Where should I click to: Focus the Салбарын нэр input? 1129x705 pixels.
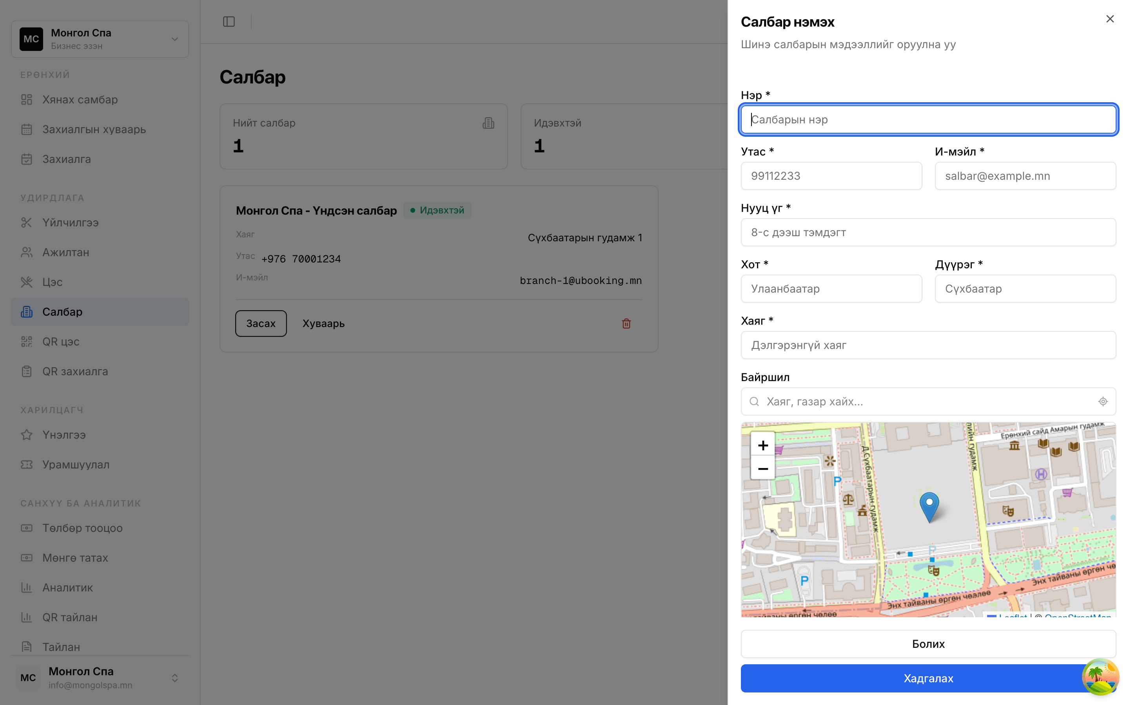click(928, 119)
